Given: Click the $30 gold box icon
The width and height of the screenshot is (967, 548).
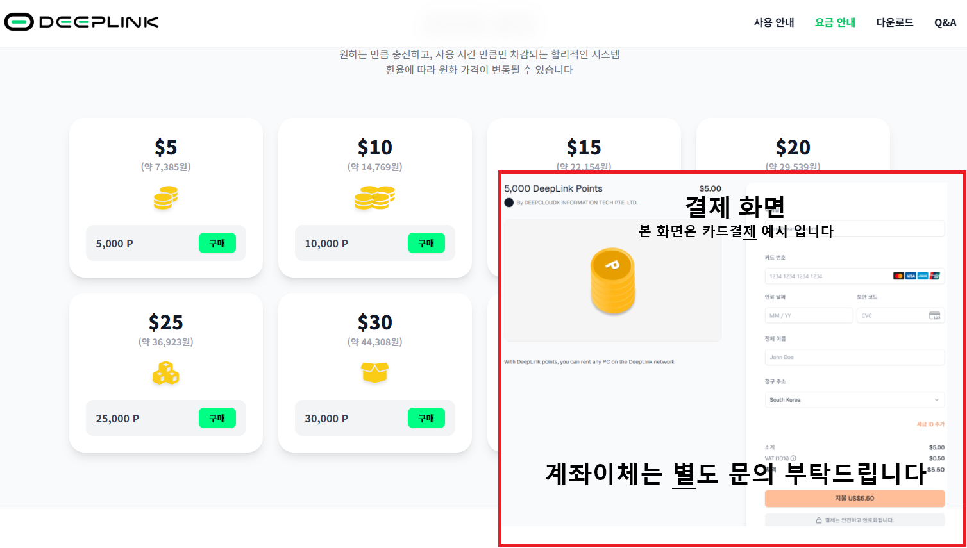Looking at the screenshot, I should click(x=374, y=372).
